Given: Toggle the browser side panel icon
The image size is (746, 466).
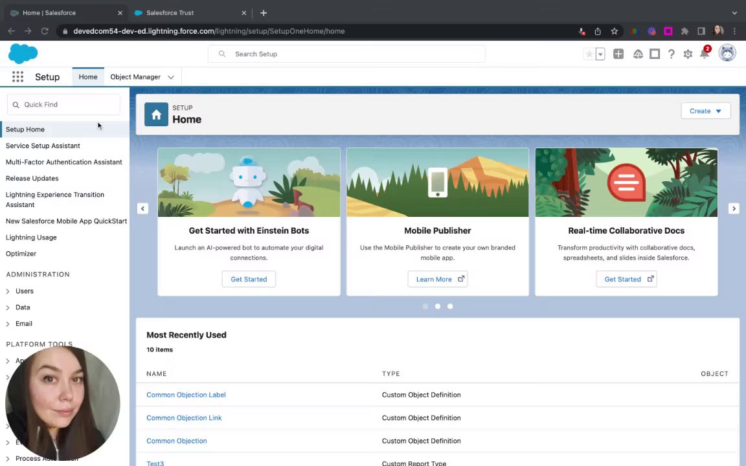Looking at the screenshot, I should (701, 31).
